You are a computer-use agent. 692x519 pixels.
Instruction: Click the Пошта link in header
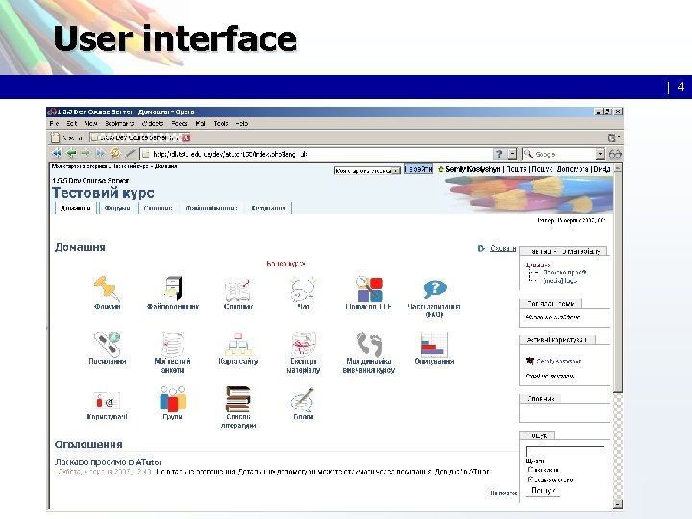515,169
